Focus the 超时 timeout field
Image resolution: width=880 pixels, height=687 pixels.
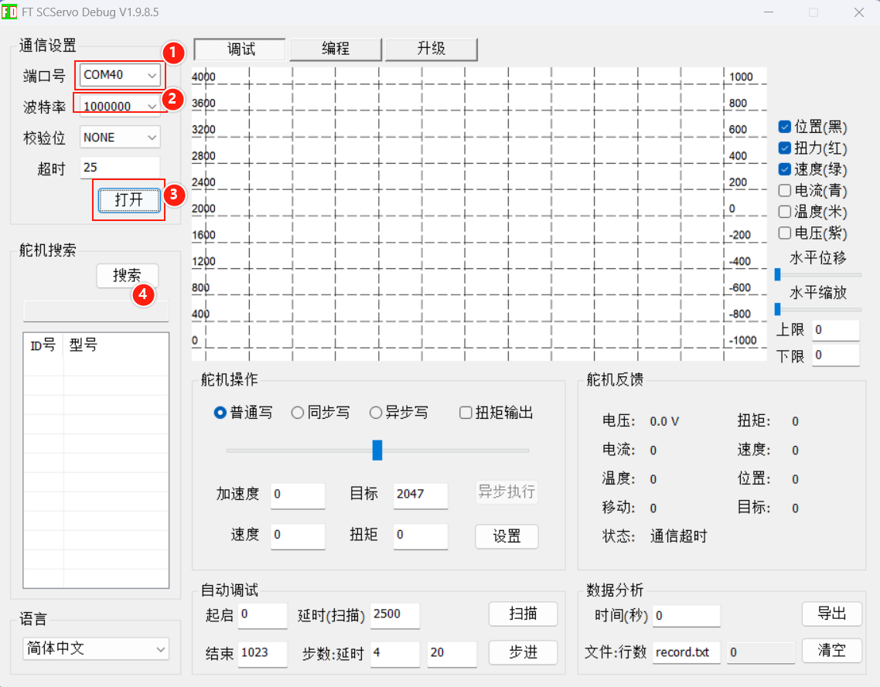tap(120, 168)
